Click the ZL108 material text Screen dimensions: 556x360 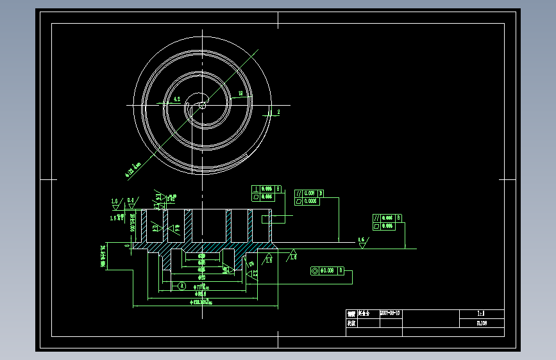(482, 323)
